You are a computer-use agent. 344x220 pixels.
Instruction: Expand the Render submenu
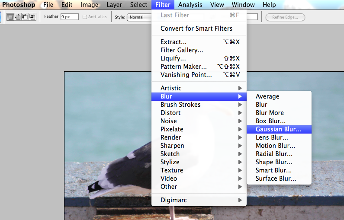pos(199,137)
